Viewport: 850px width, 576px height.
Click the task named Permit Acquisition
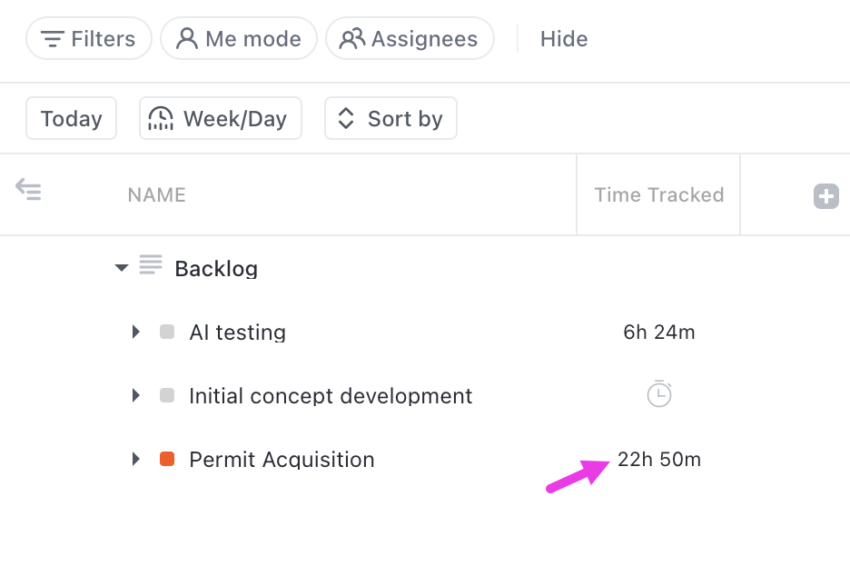pos(282,459)
